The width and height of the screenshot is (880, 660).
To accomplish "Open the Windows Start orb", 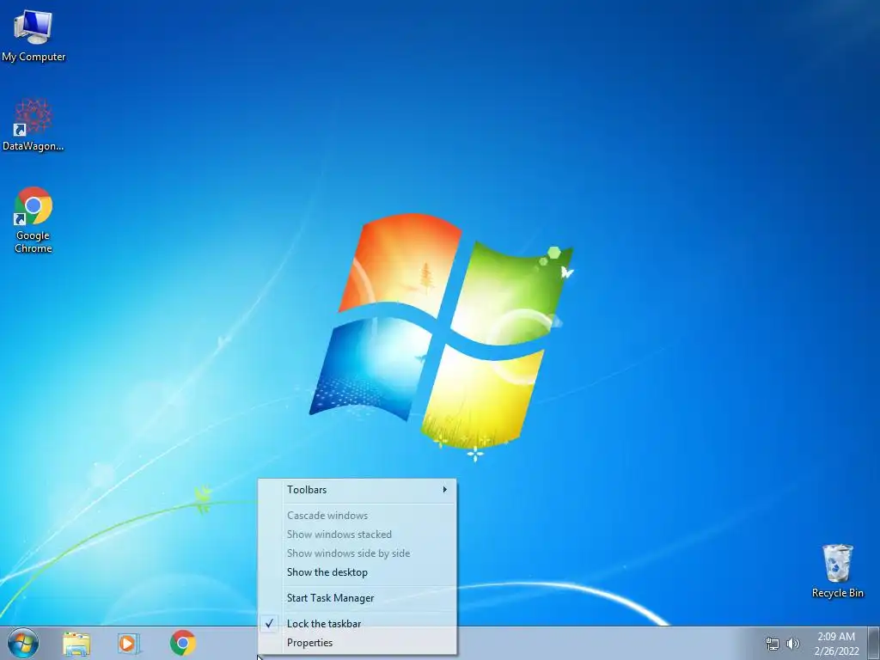I will click(x=23, y=643).
